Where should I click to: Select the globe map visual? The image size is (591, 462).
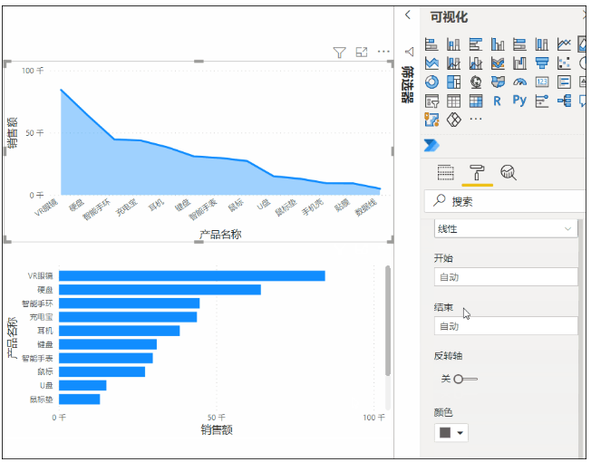click(x=476, y=82)
